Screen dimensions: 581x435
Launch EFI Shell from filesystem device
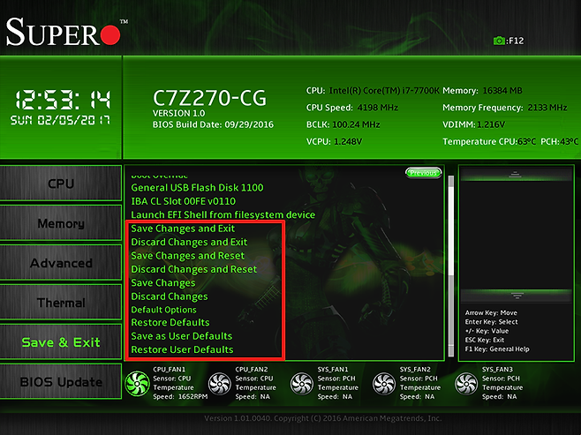223,215
